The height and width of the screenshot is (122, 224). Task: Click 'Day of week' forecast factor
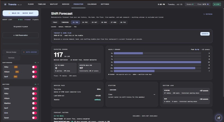(58, 119)
